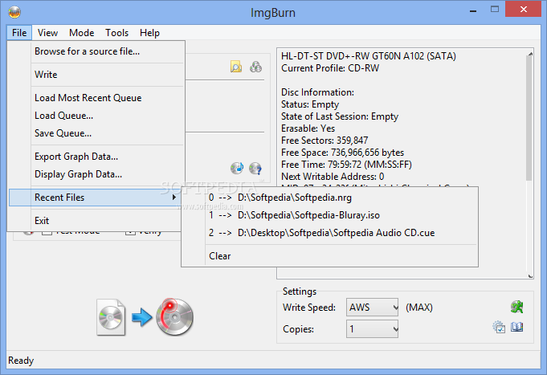Click the 'HL-DT-ST DVD+-RW GT60N A102 (SATA)' line

pos(369,56)
